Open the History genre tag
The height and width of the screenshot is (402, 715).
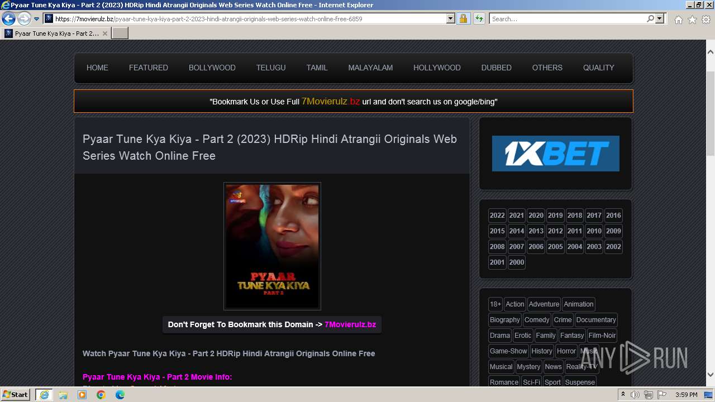pyautogui.click(x=542, y=351)
